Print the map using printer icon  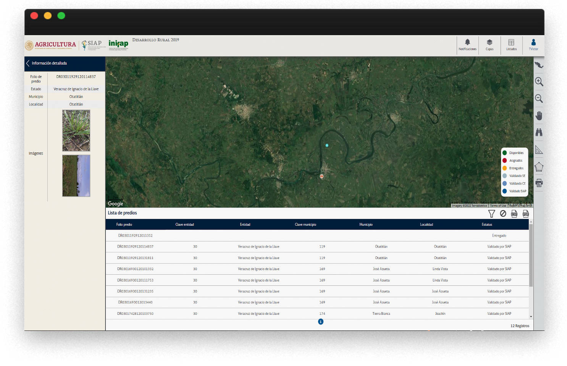point(539,183)
